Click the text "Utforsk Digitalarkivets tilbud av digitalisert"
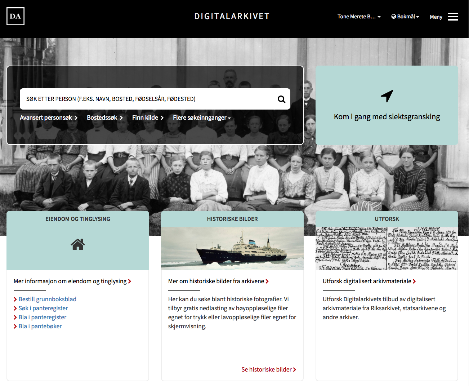This screenshot has width=469, height=386. coord(379,299)
